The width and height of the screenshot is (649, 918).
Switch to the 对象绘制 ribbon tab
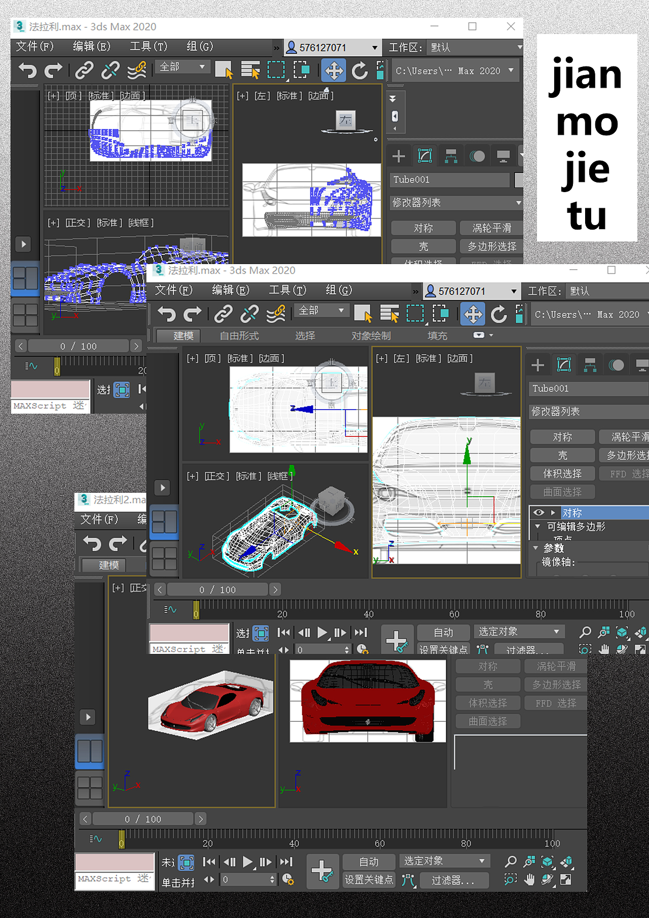(371, 336)
